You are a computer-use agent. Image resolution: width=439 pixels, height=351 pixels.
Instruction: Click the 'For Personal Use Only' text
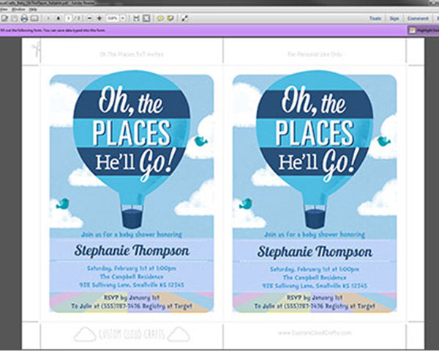point(315,54)
